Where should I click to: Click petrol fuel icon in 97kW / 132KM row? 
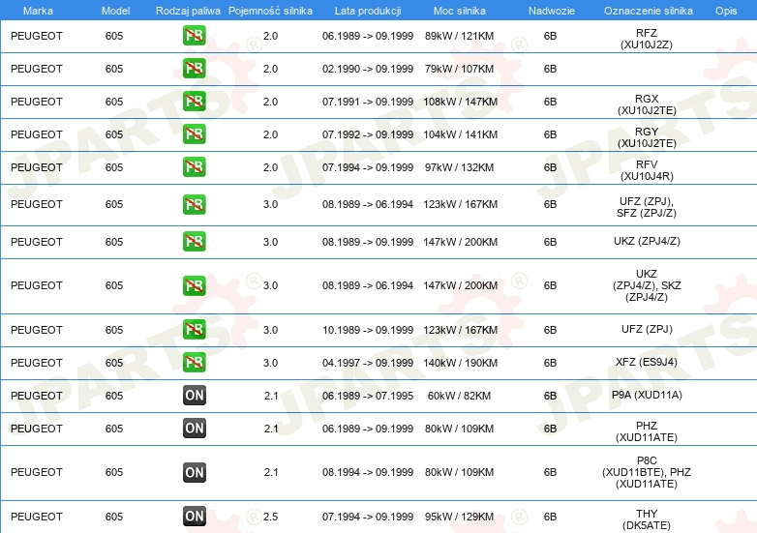point(194,167)
